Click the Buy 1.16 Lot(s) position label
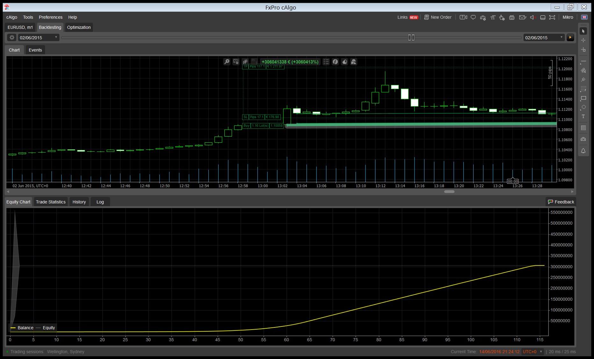 coord(263,126)
